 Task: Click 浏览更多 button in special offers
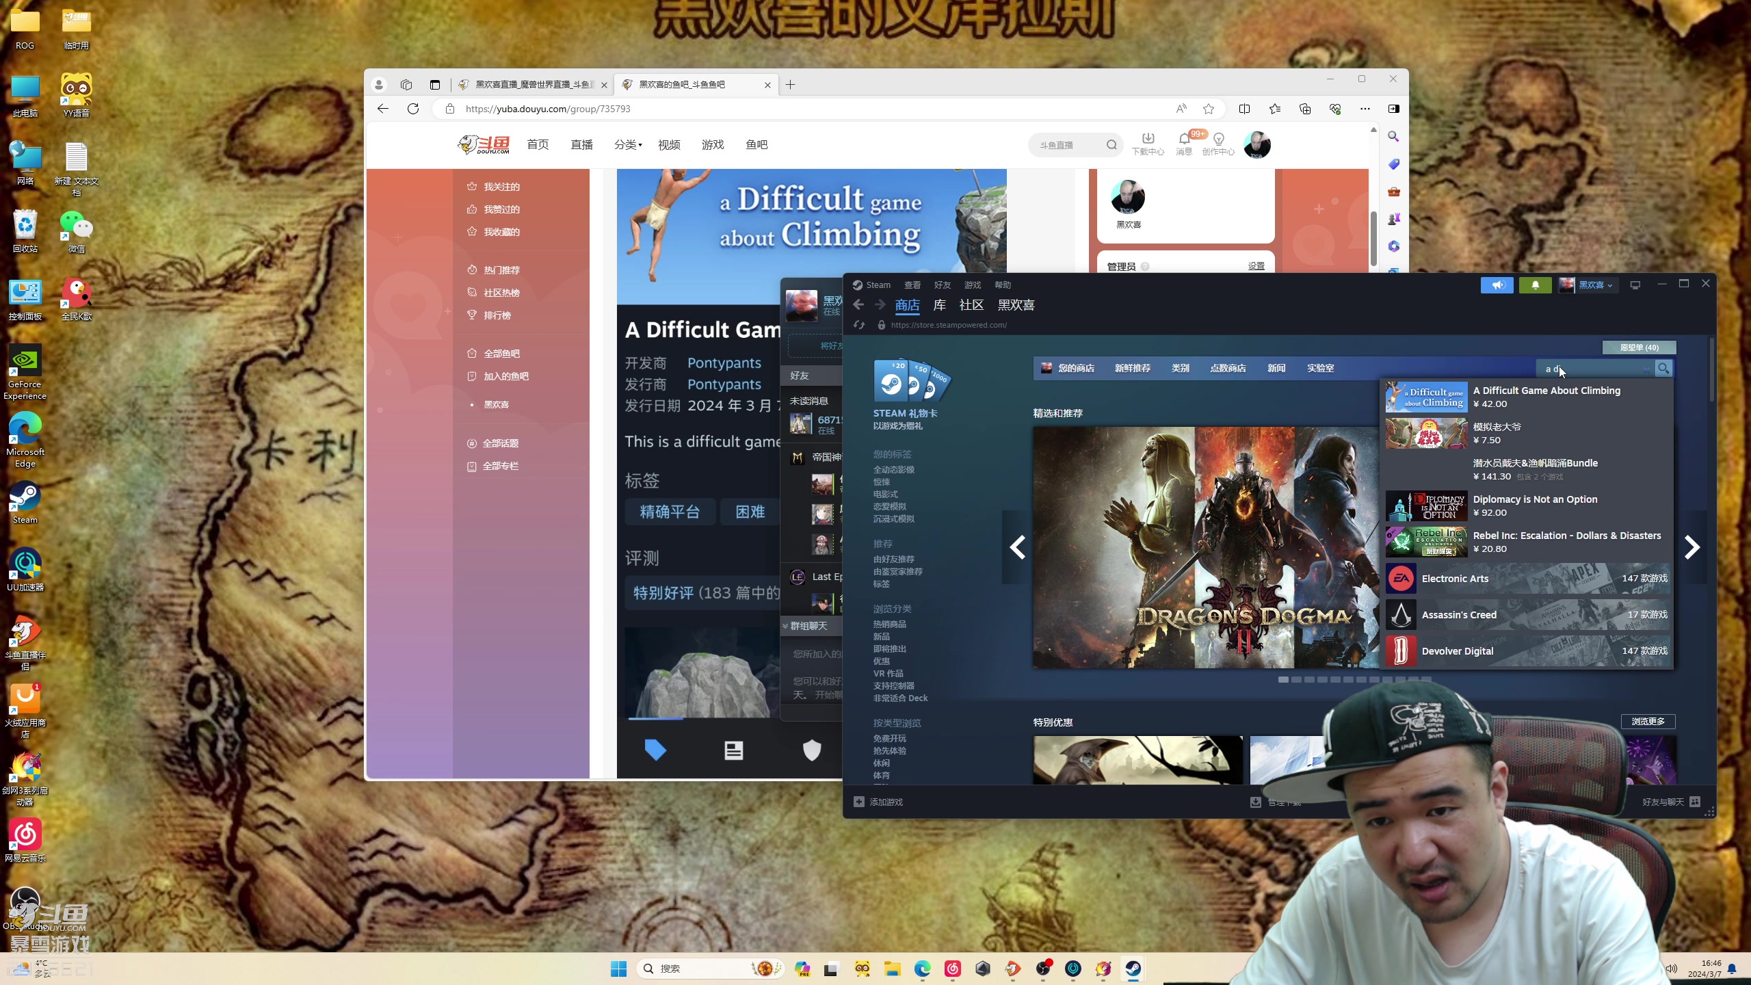tap(1648, 722)
